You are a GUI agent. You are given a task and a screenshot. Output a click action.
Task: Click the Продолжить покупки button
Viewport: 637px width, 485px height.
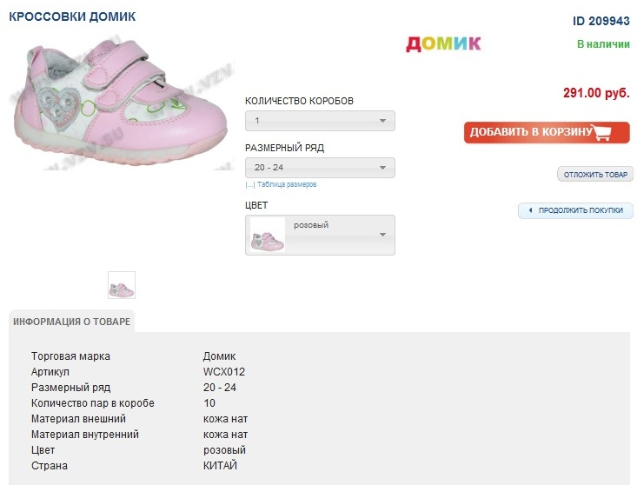(576, 210)
